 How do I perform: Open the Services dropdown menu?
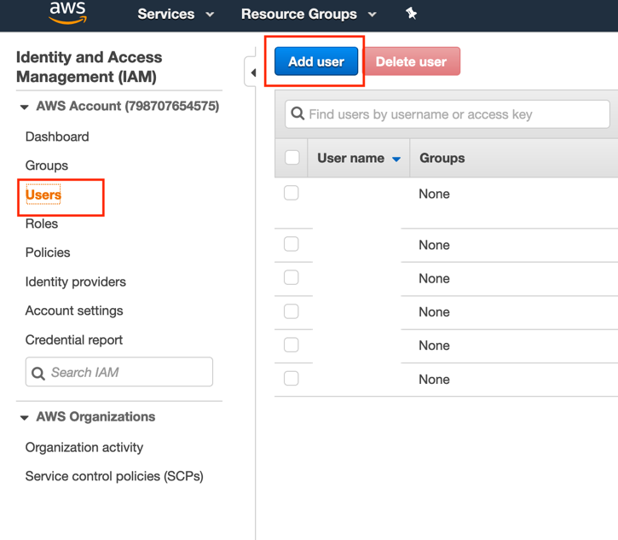click(x=176, y=15)
